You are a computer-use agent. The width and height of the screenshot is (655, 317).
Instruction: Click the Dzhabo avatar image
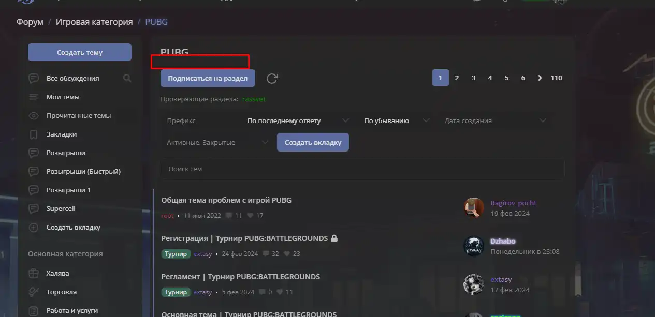(x=474, y=246)
